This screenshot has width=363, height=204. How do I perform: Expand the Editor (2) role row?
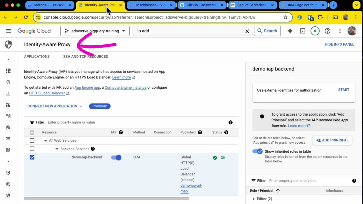tap(254, 199)
